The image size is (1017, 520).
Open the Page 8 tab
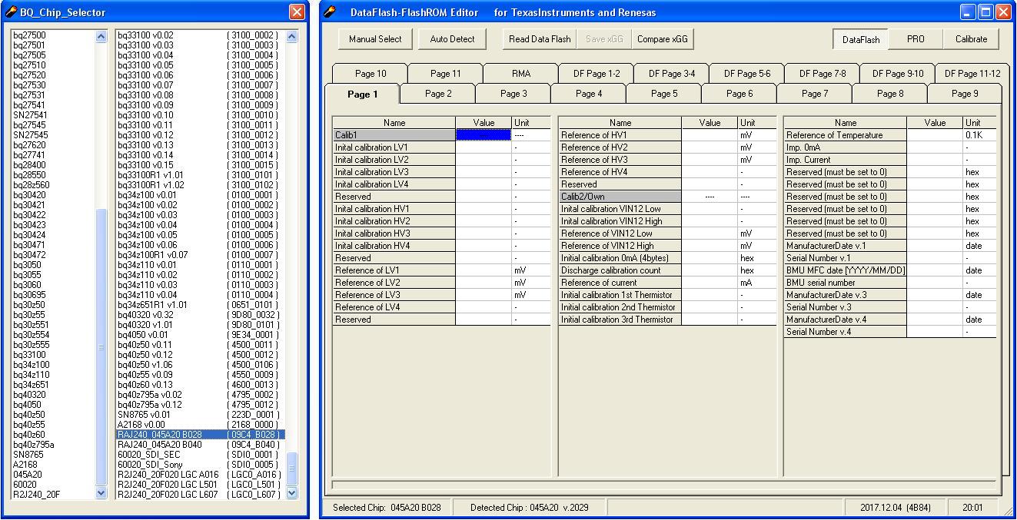pyautogui.click(x=890, y=94)
